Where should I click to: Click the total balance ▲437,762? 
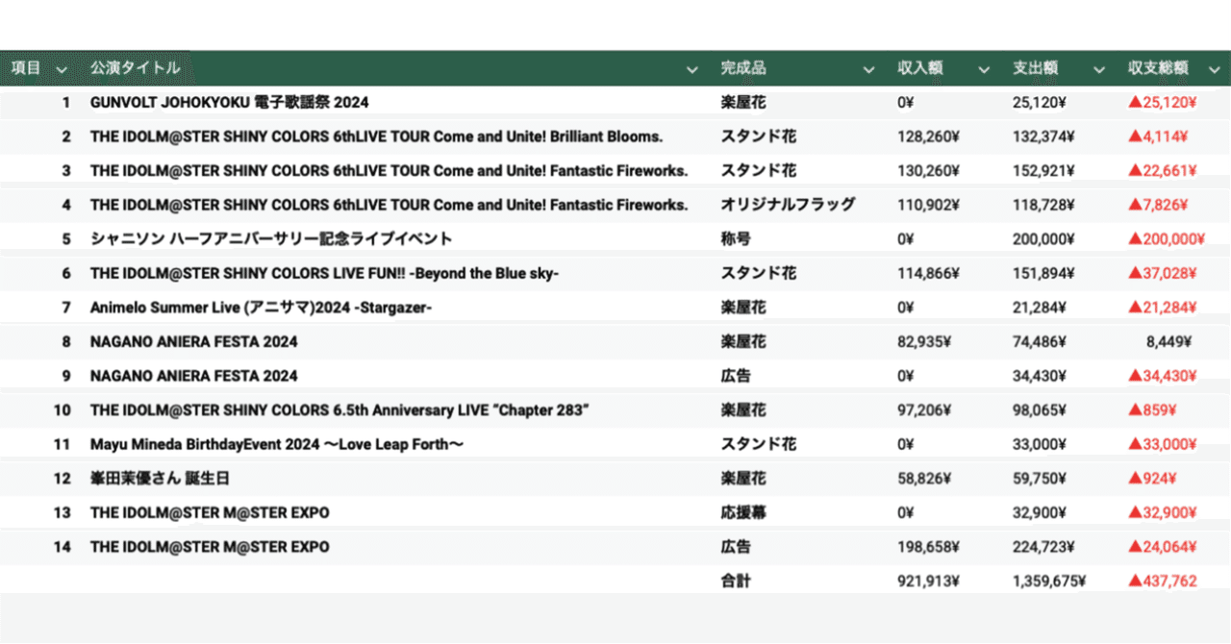(x=1163, y=582)
